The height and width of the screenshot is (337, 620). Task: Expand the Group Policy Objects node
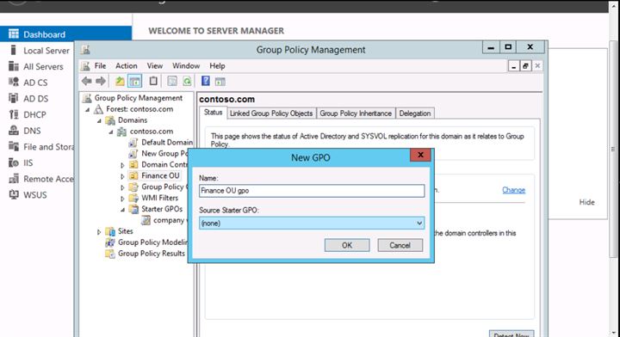click(122, 187)
